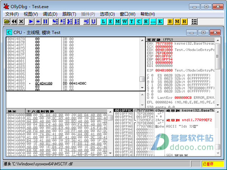Open the 窗口(W) menu
Viewport: 227px width, 170px height.
(x=127, y=14)
